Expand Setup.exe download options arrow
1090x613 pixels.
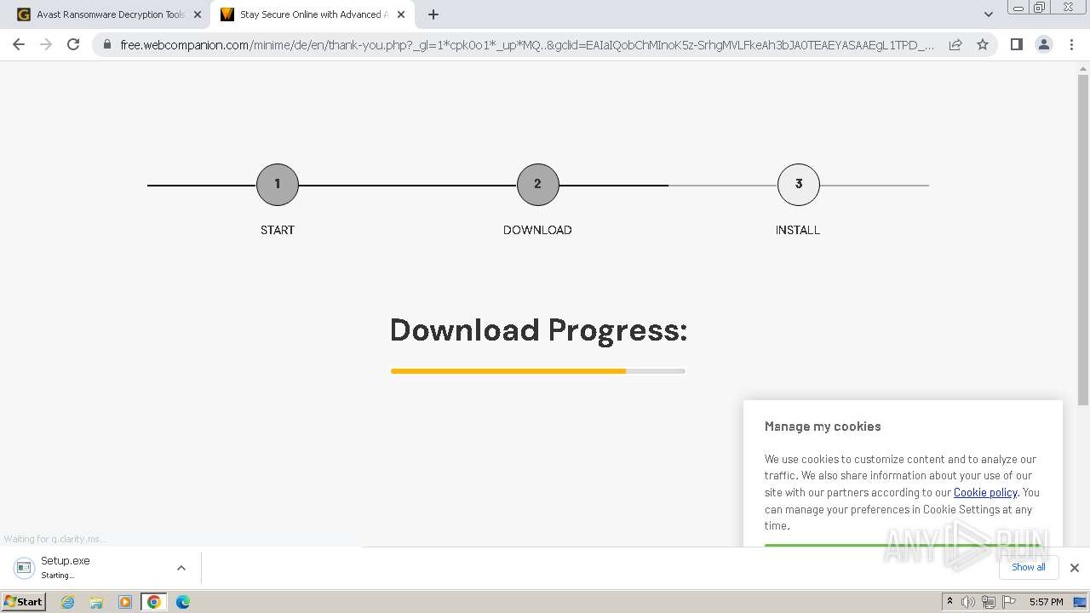pyautogui.click(x=181, y=568)
